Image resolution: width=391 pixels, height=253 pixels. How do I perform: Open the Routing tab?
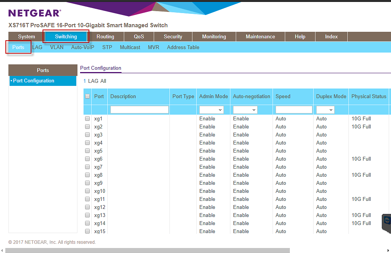[105, 37]
